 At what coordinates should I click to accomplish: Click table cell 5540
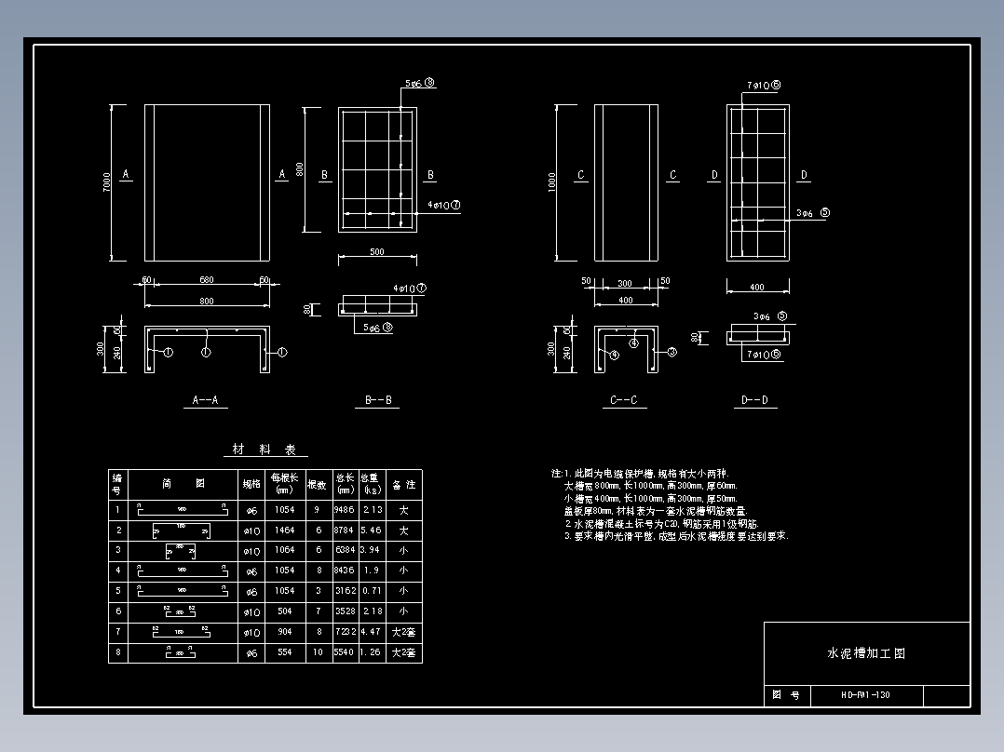[x=344, y=652]
